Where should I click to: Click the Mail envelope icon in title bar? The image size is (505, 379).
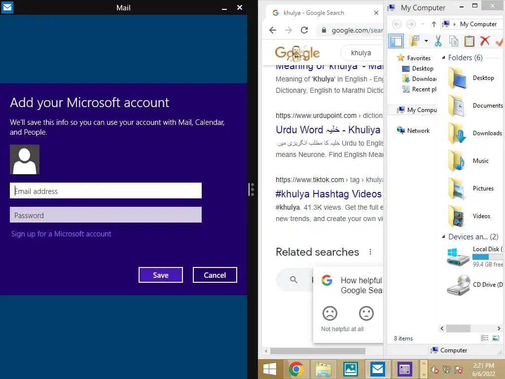(7, 7)
